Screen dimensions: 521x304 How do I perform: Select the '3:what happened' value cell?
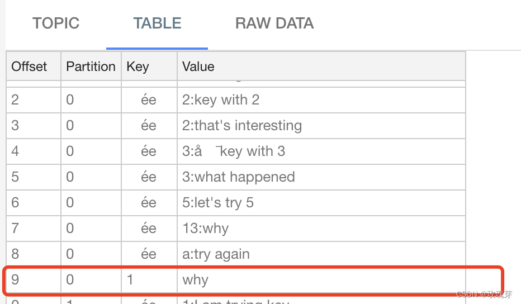(x=239, y=177)
